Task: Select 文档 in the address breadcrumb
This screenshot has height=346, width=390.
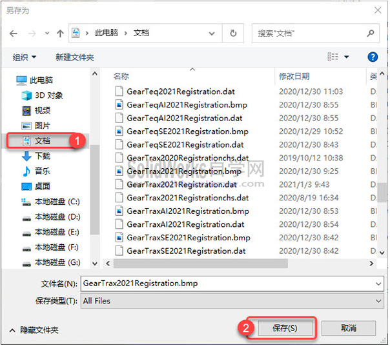Action: 141,33
